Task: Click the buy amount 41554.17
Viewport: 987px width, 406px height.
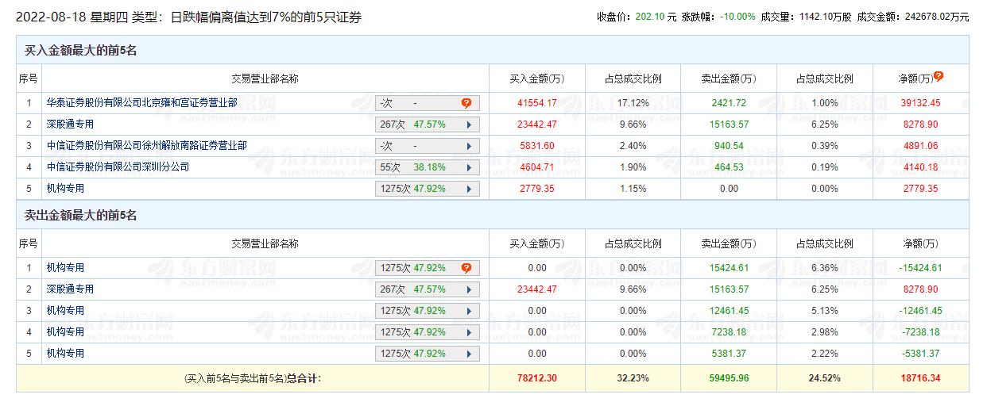Action: click(537, 103)
